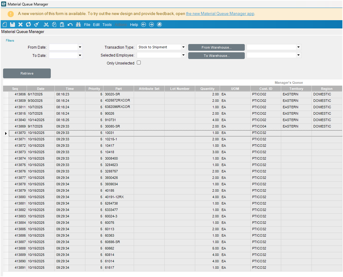Viewport: 343px width, 277px height.
Task: Click the Delete X icon in toolbar
Action: tap(21, 24)
